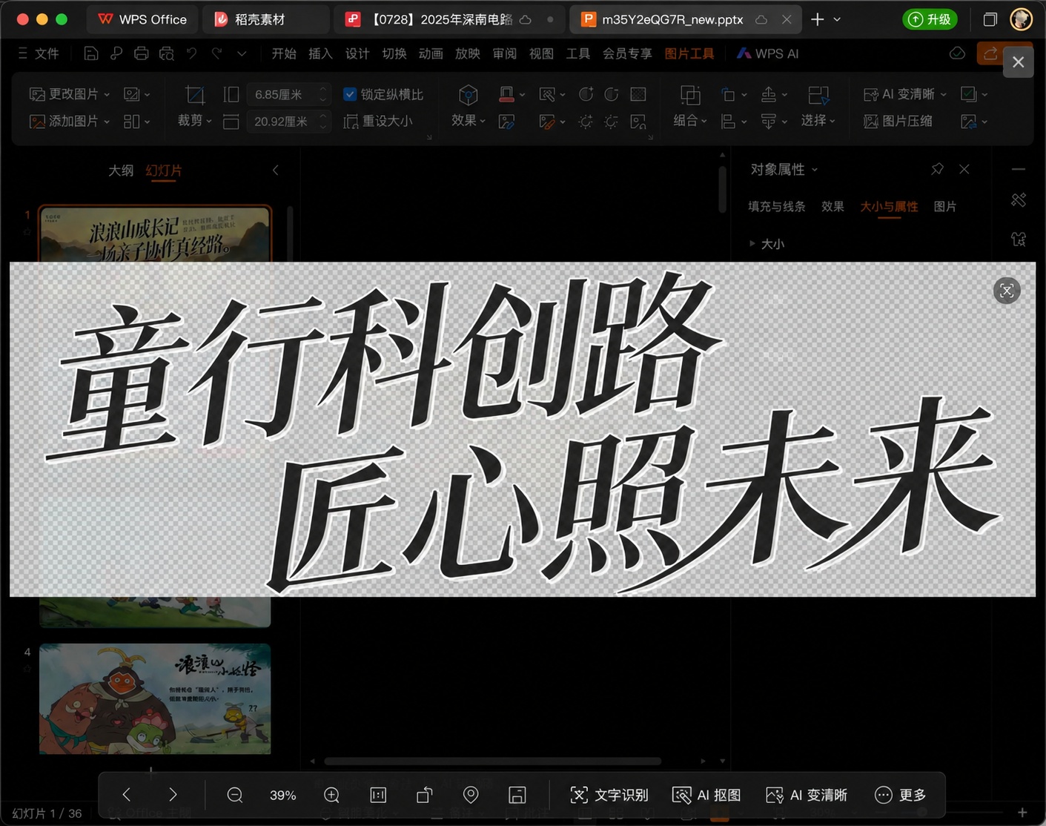Select the 图片工具 ribbon tab
This screenshot has height=826, width=1046.
689,53
